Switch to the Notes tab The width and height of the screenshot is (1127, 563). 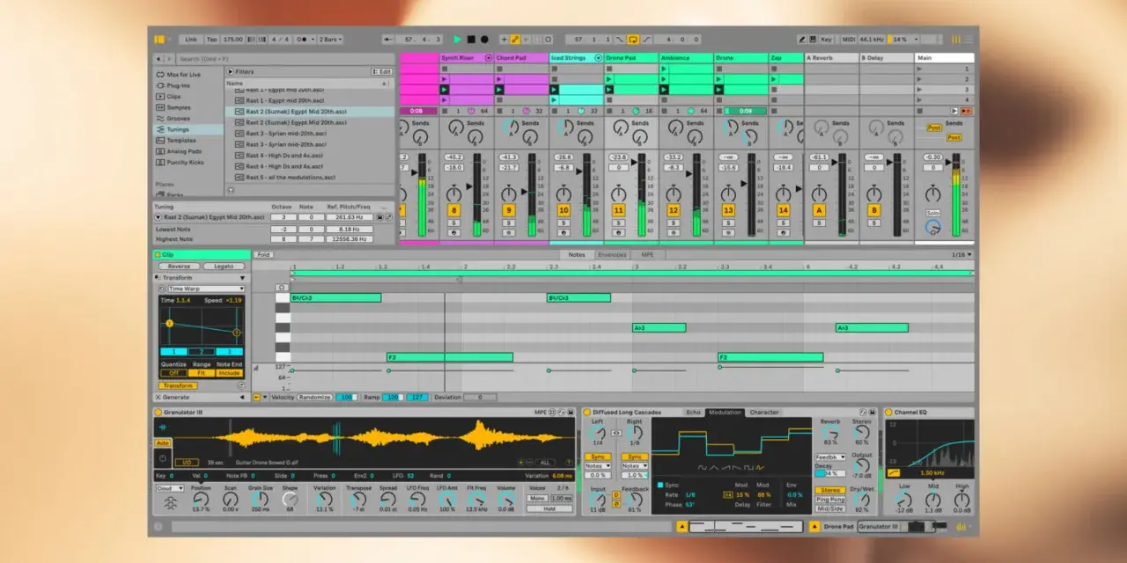click(x=577, y=255)
